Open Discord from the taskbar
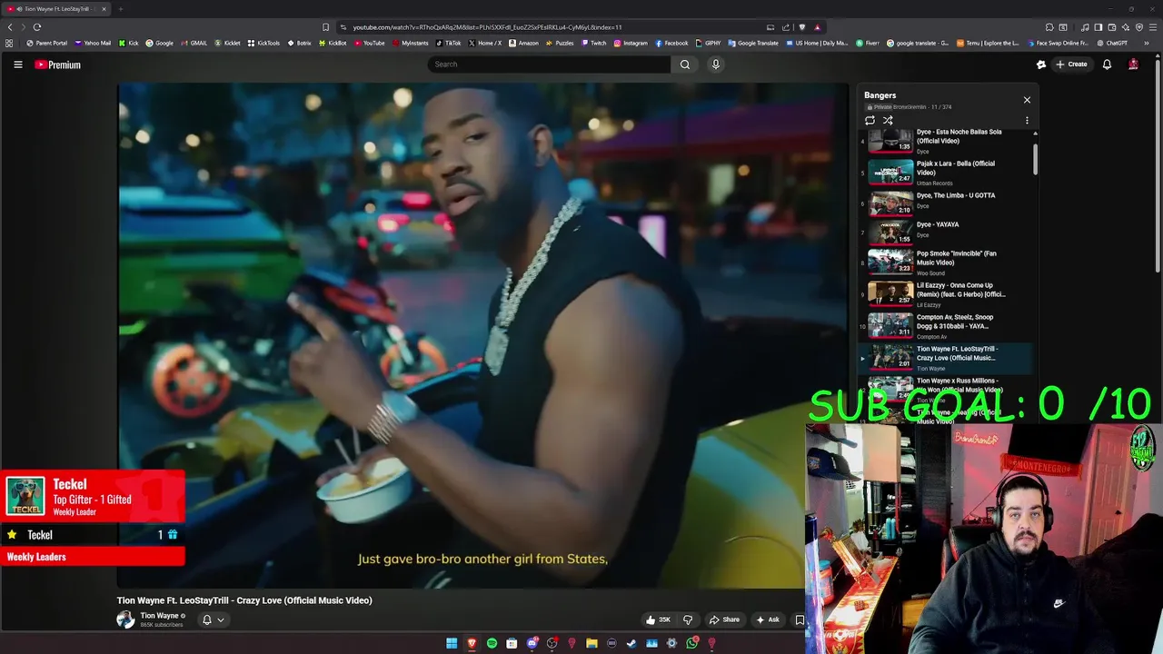Screen dimensions: 1163x654 (x=532, y=643)
